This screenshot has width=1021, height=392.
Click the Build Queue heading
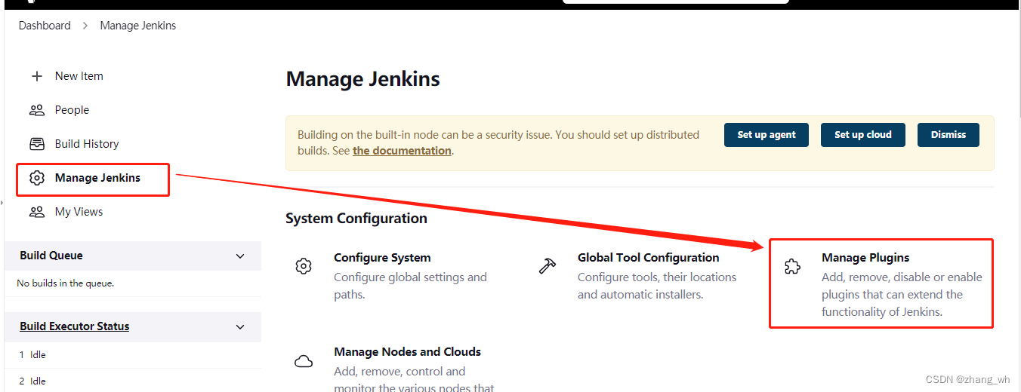(51, 256)
